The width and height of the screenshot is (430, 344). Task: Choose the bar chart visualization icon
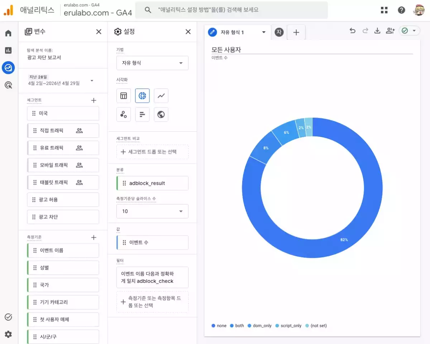(x=142, y=115)
